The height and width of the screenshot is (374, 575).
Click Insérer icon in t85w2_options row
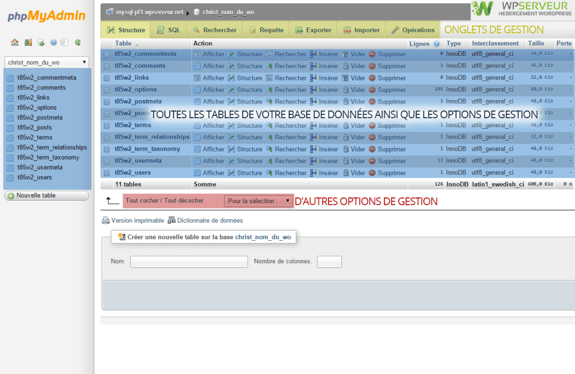click(313, 89)
